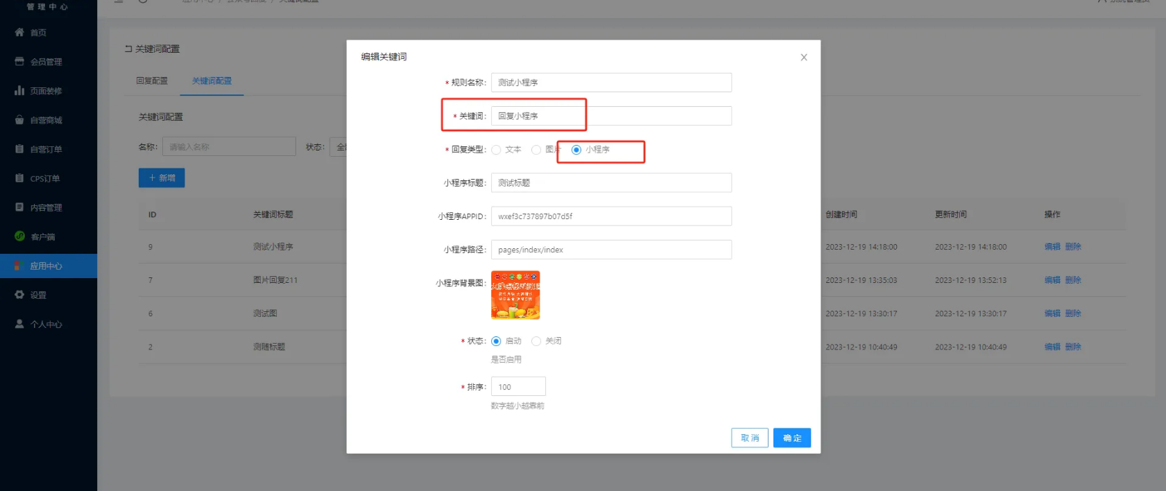Open the 状态 filter dropdown
The height and width of the screenshot is (491, 1166).
[x=338, y=146]
